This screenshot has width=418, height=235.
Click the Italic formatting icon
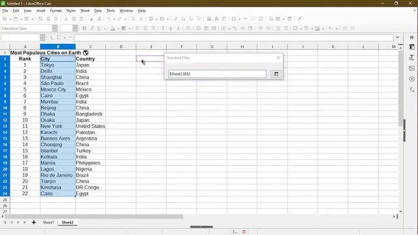(x=92, y=28)
